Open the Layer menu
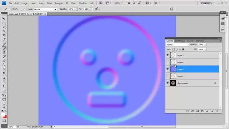229x129 pixels. (x=33, y=3)
